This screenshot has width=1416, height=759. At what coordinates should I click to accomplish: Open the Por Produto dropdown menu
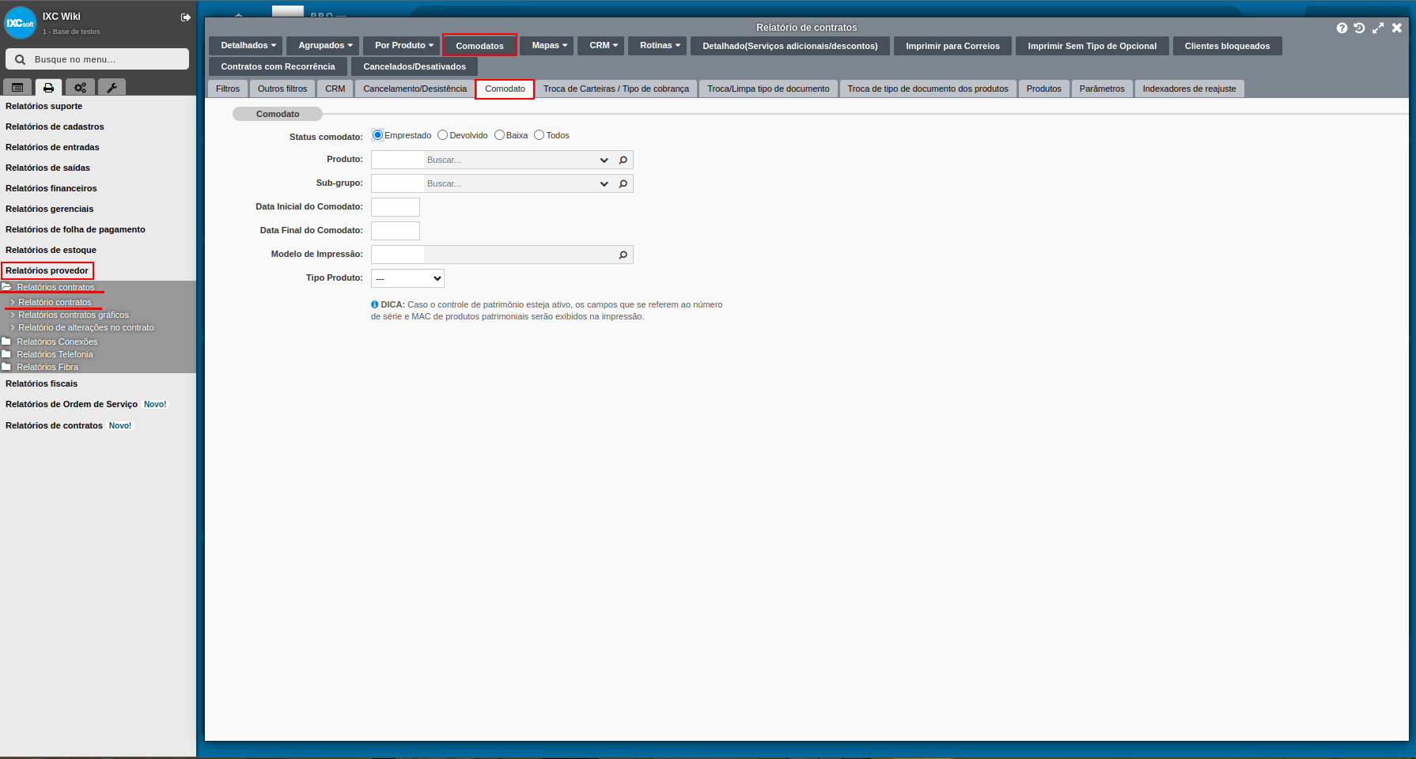pos(401,46)
